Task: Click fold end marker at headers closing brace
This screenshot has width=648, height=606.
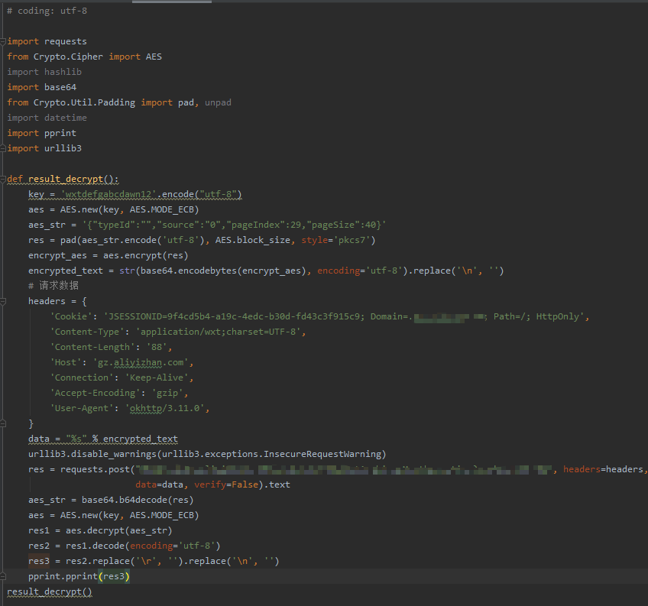Action: [3, 423]
